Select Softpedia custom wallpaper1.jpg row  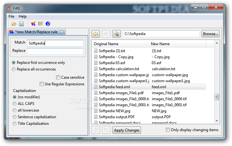tap(149, 81)
